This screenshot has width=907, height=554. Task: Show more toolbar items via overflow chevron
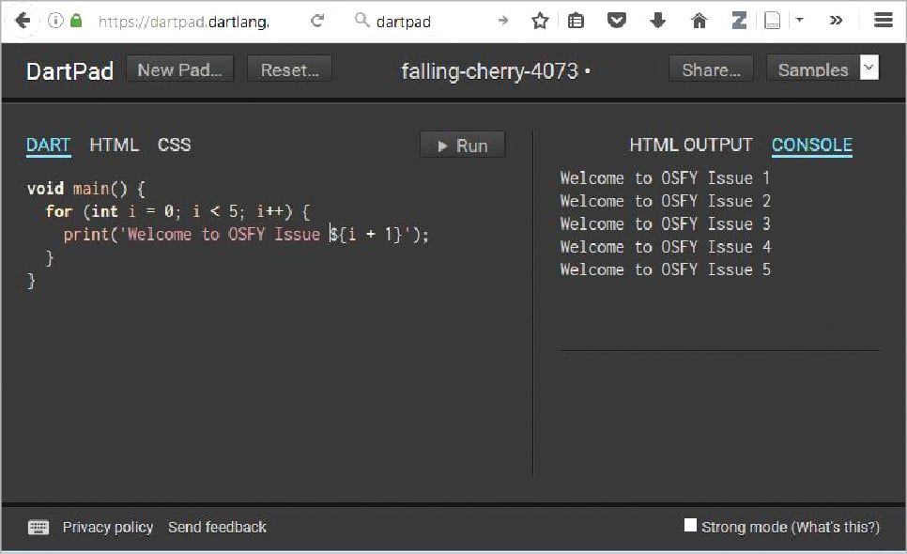(836, 21)
